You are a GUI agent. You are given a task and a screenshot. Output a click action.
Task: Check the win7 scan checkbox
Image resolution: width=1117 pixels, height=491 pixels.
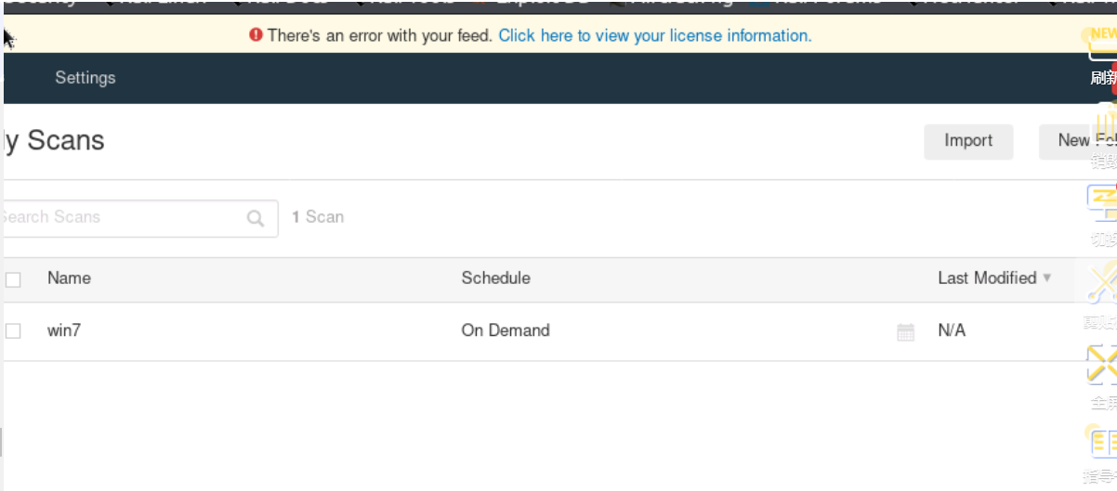pyautogui.click(x=13, y=330)
